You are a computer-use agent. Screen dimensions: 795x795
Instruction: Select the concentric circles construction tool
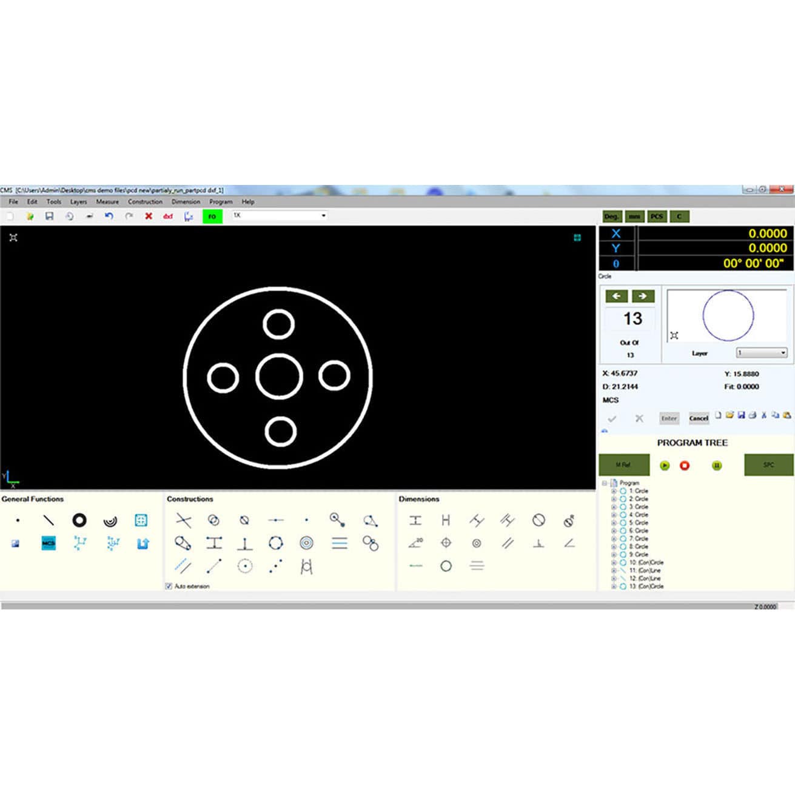pyautogui.click(x=306, y=543)
